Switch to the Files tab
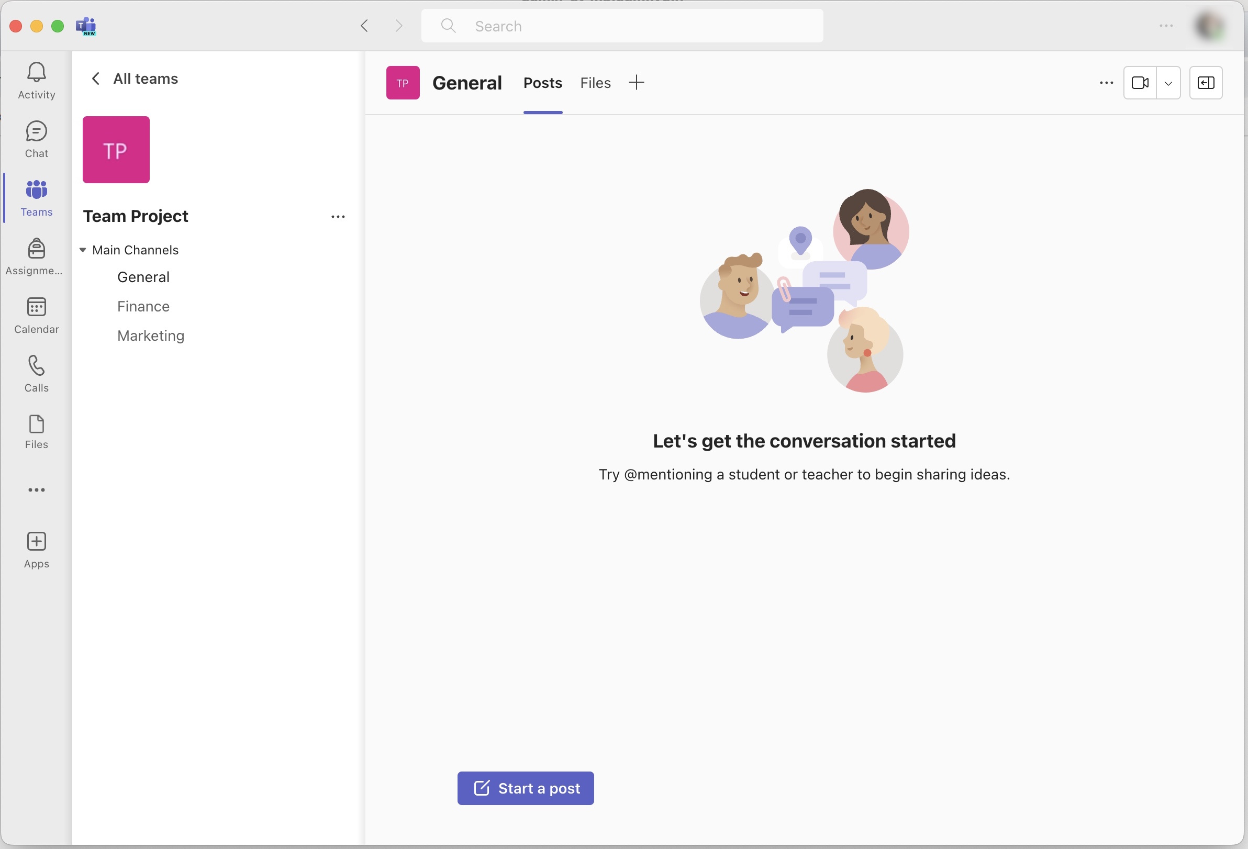This screenshot has height=849, width=1248. (x=595, y=83)
